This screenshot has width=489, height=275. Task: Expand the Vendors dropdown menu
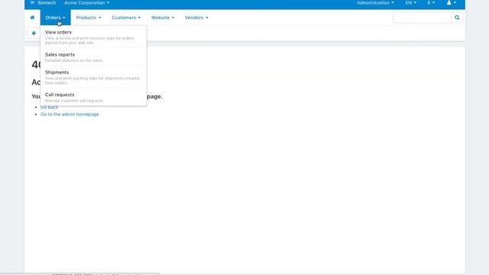196,18
